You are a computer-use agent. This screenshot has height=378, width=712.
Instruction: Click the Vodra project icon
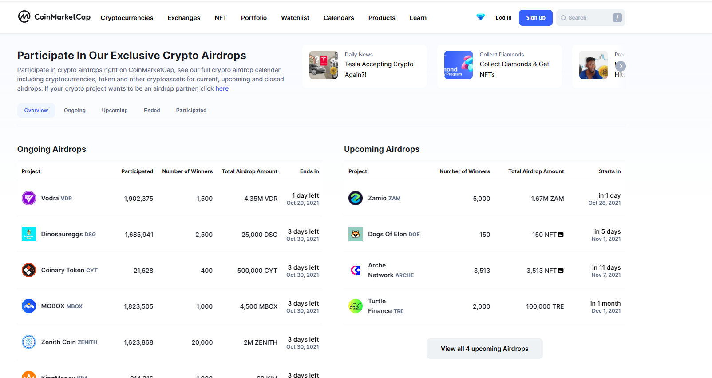(x=29, y=198)
